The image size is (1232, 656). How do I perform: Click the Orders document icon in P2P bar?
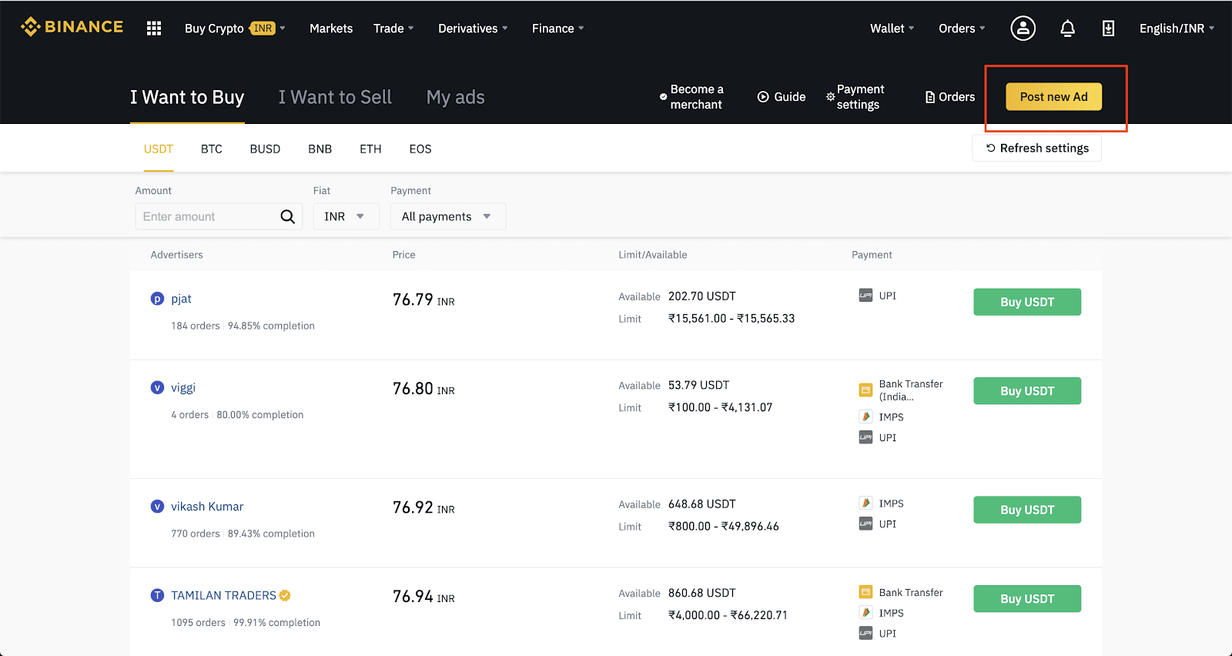[x=930, y=97]
